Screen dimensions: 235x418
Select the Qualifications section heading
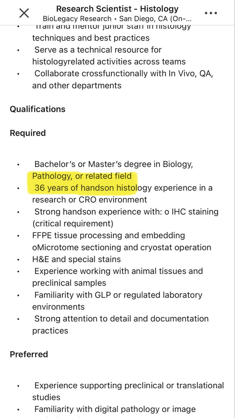tap(38, 109)
